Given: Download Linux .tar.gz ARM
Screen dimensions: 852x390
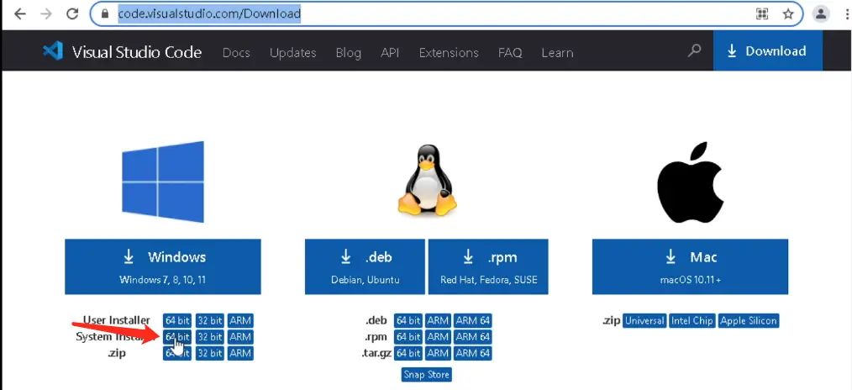Looking at the screenshot, I should coord(438,353).
